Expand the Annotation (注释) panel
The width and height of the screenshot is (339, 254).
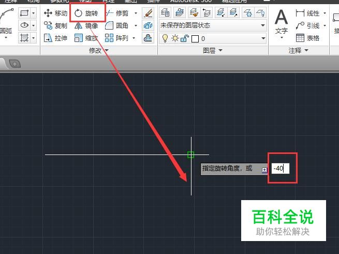[x=298, y=50]
